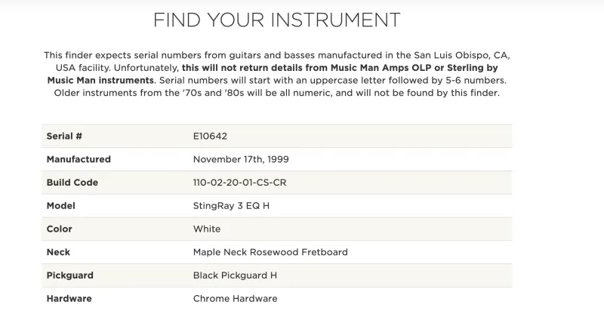This screenshot has width=604, height=323.
Task: Click the FIND YOUR INSTRUMENT heading
Action: tap(276, 20)
